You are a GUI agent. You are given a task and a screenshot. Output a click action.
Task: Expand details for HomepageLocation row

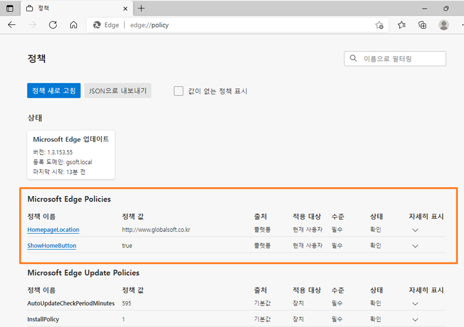(415, 230)
